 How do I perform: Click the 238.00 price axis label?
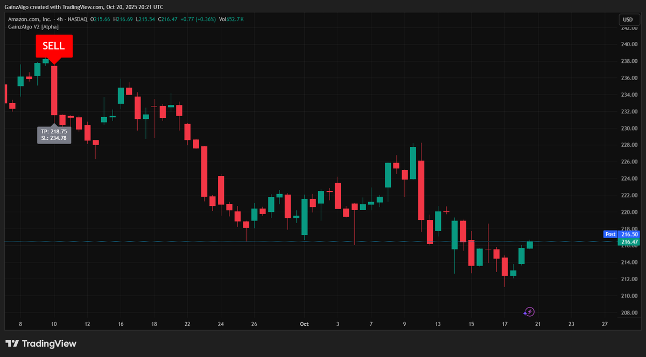click(x=629, y=61)
